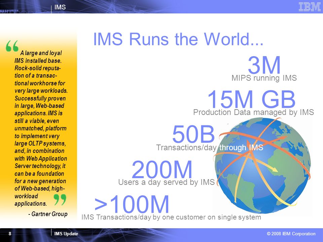323x242 pixels.
Task: Click the '- Gartner Group' attribution
Action: 48,214
